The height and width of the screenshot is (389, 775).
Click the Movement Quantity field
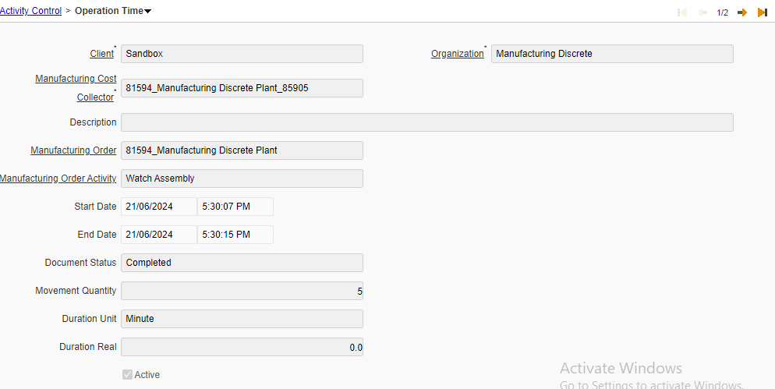pyautogui.click(x=242, y=291)
